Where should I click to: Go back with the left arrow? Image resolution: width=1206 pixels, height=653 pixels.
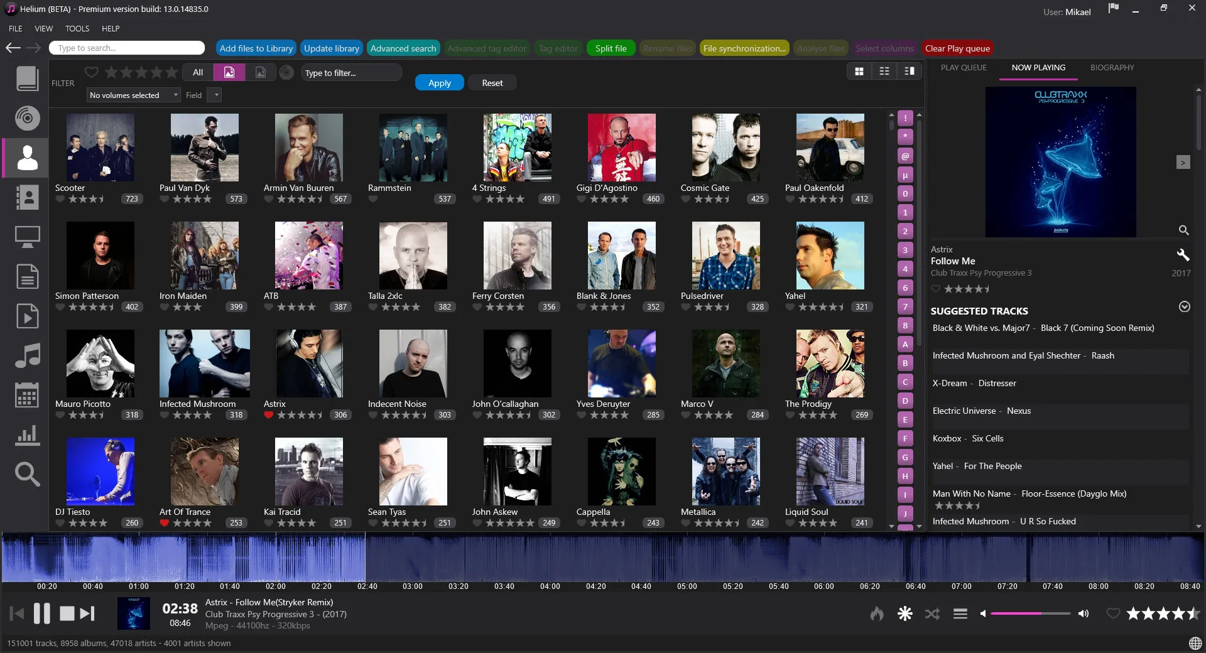pyautogui.click(x=13, y=48)
